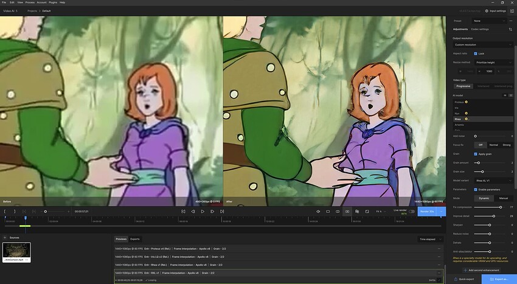This screenshot has height=284, width=517.
Task: Click Quick export button
Action: (x=464, y=279)
